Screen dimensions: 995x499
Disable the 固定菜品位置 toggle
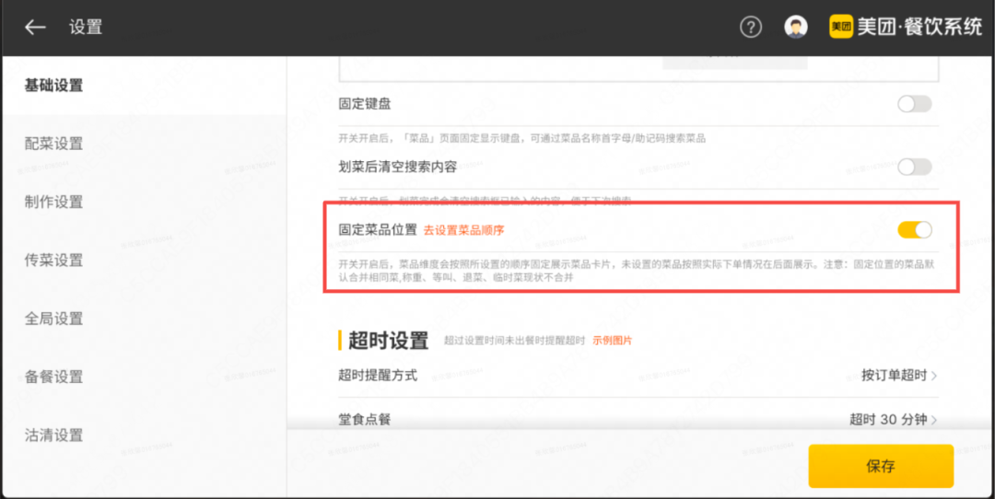pos(914,229)
